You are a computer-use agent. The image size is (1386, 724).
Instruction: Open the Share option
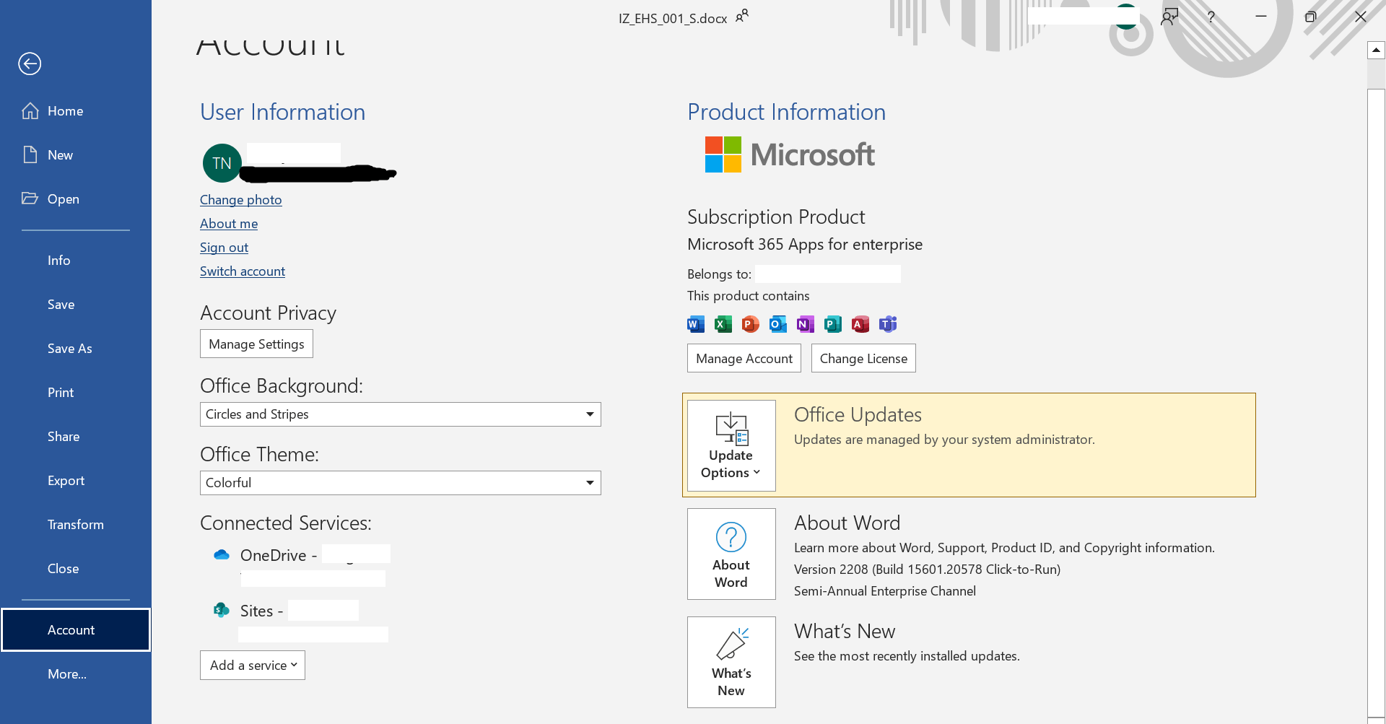[x=76, y=437]
